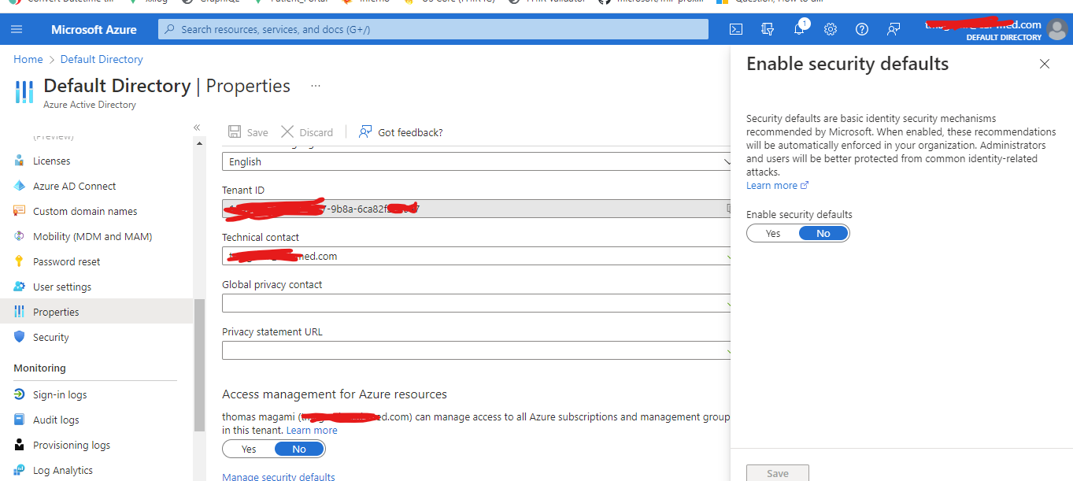Open the English language dropdown

[728, 161]
